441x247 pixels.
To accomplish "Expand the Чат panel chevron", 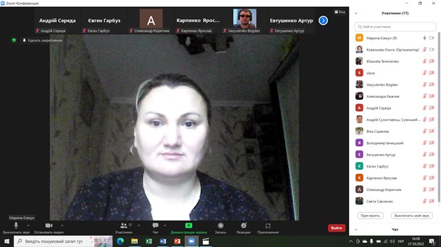I will coord(356,230).
